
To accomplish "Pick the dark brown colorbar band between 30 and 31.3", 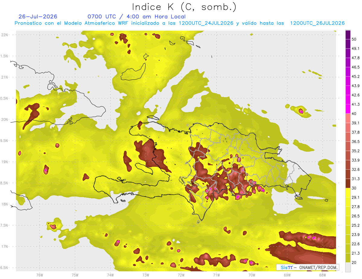I will pyautogui.click(x=348, y=183).
